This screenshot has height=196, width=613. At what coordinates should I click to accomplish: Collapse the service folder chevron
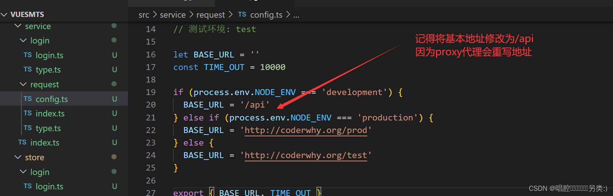pyautogui.click(x=18, y=26)
